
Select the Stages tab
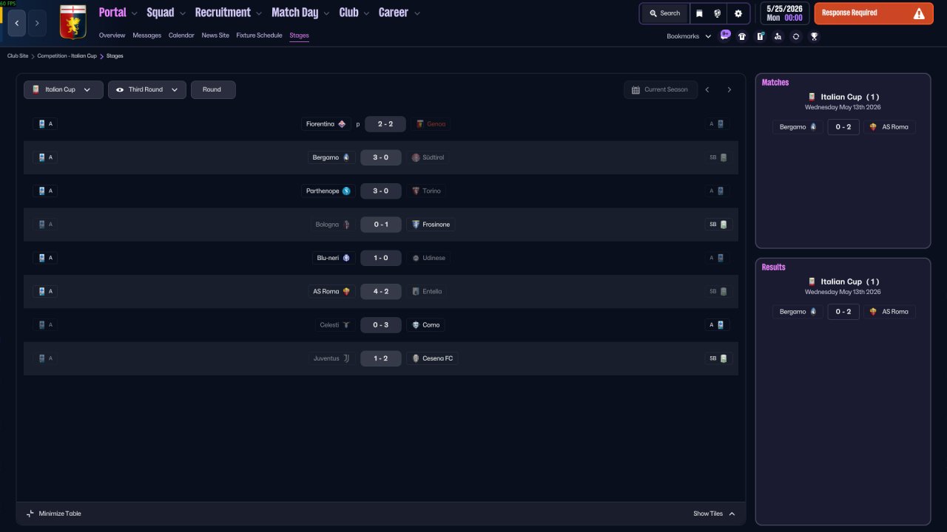tap(300, 35)
